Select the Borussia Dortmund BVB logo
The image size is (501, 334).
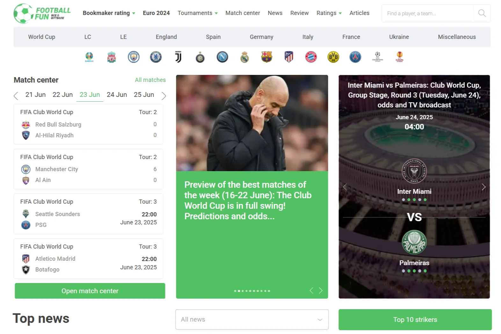333,57
